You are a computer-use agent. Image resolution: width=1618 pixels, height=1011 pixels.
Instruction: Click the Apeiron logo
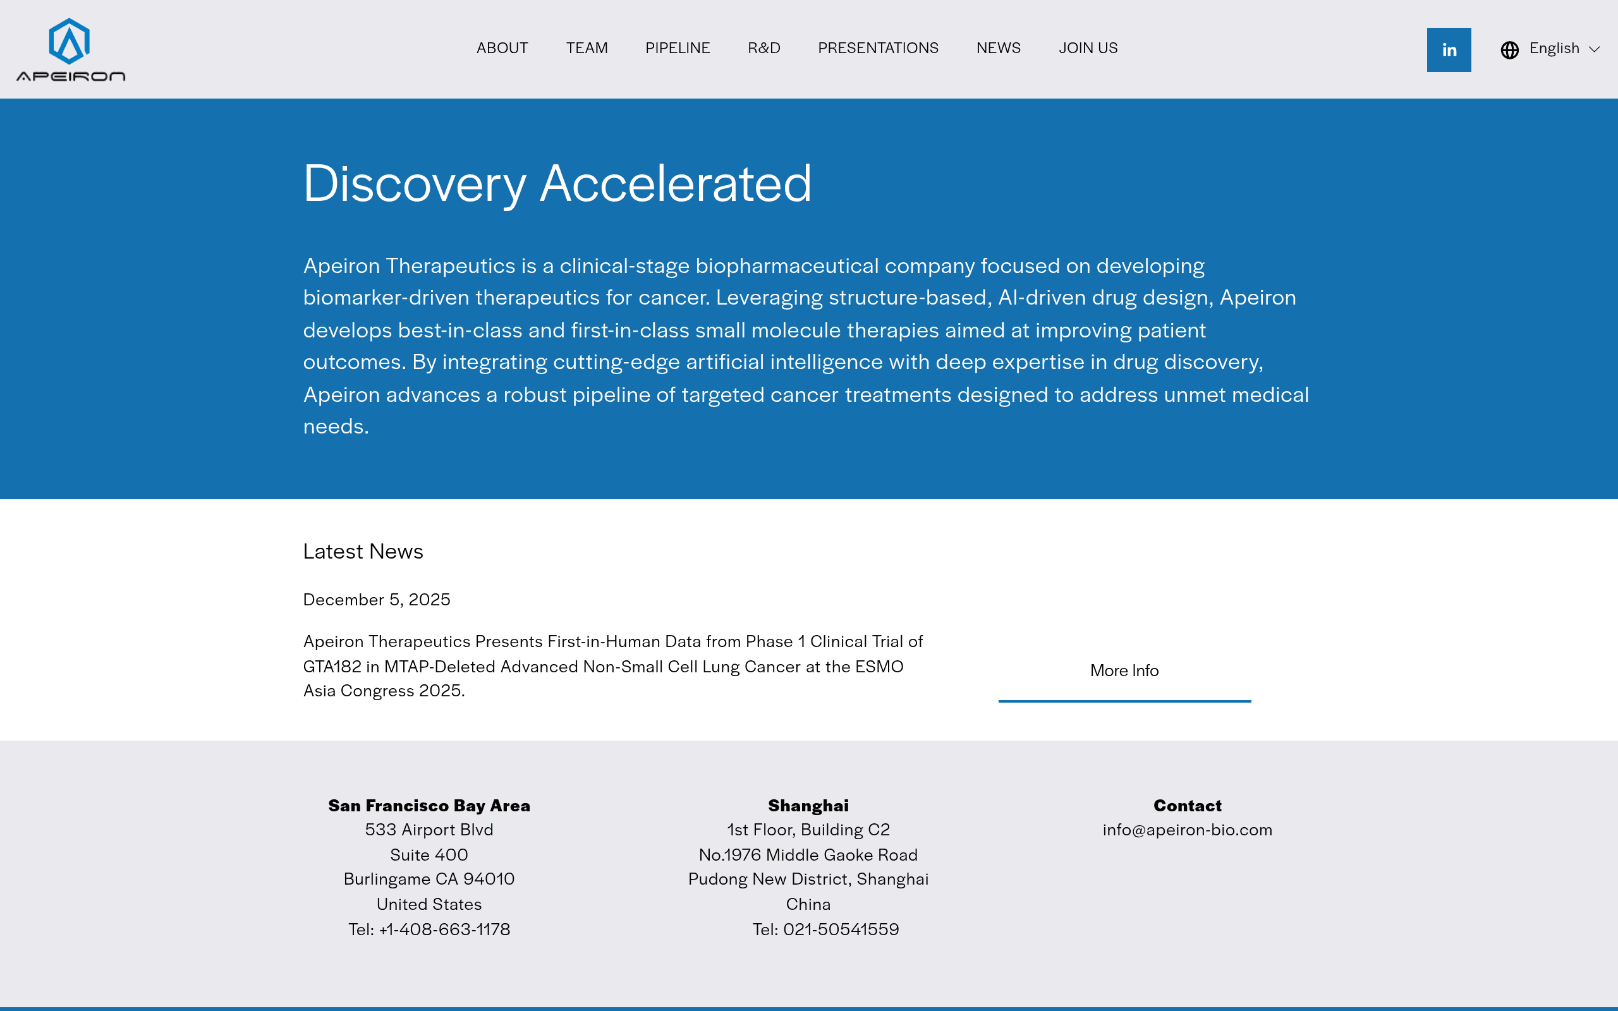[71, 49]
